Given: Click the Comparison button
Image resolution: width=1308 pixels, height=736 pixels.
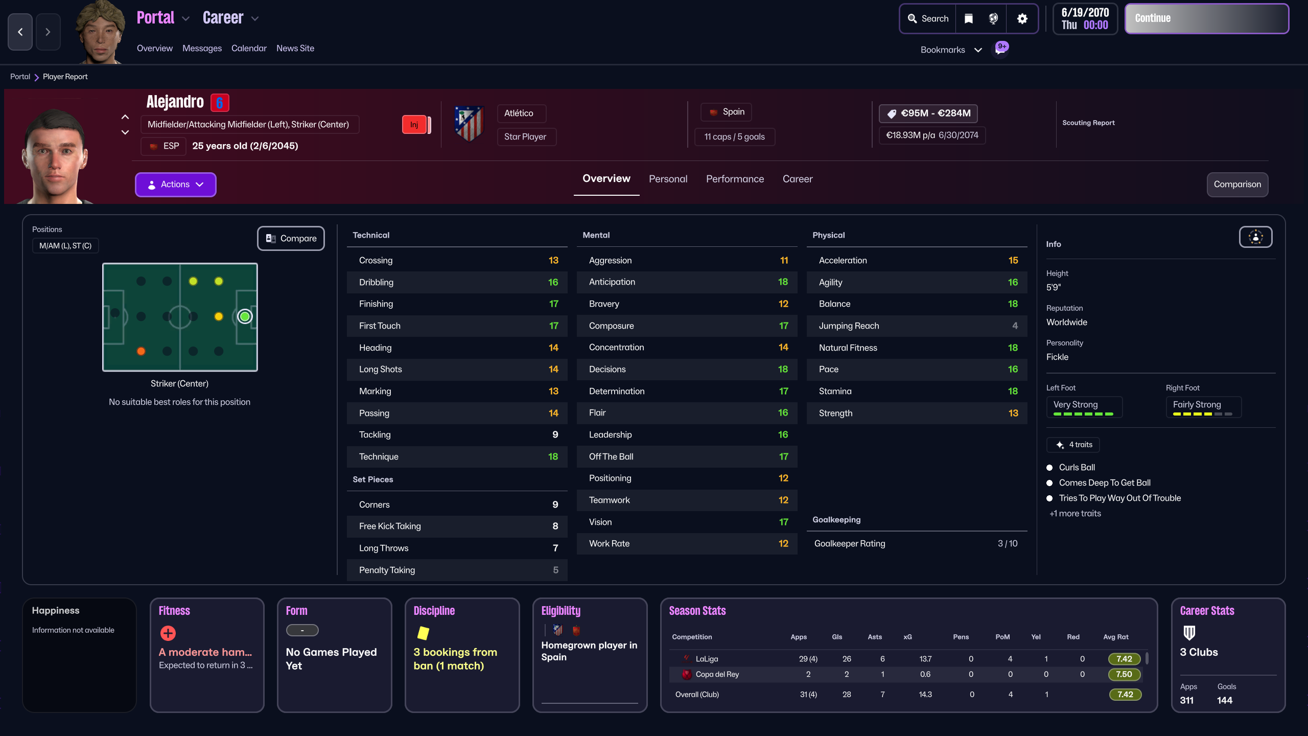Looking at the screenshot, I should [x=1237, y=185].
